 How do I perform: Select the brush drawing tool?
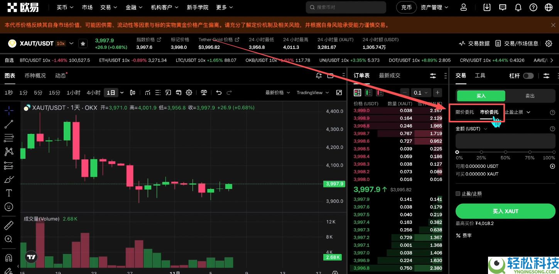[8, 179]
